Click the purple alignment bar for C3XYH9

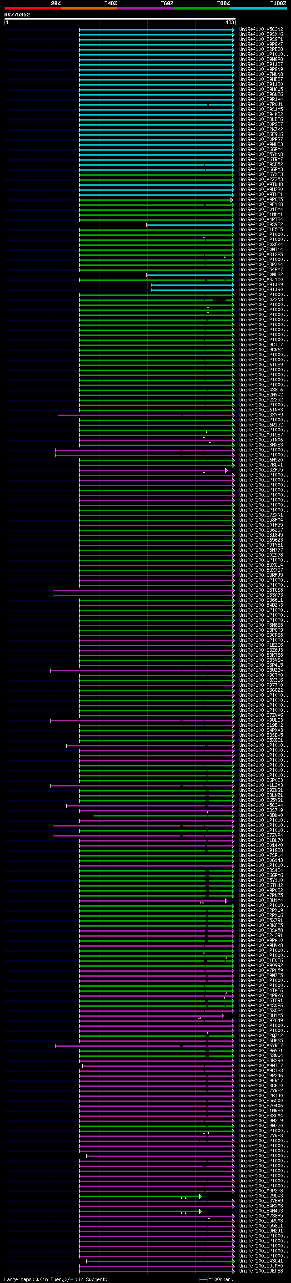[x=146, y=415]
